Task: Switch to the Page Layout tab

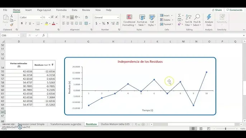Action: coord(44,10)
